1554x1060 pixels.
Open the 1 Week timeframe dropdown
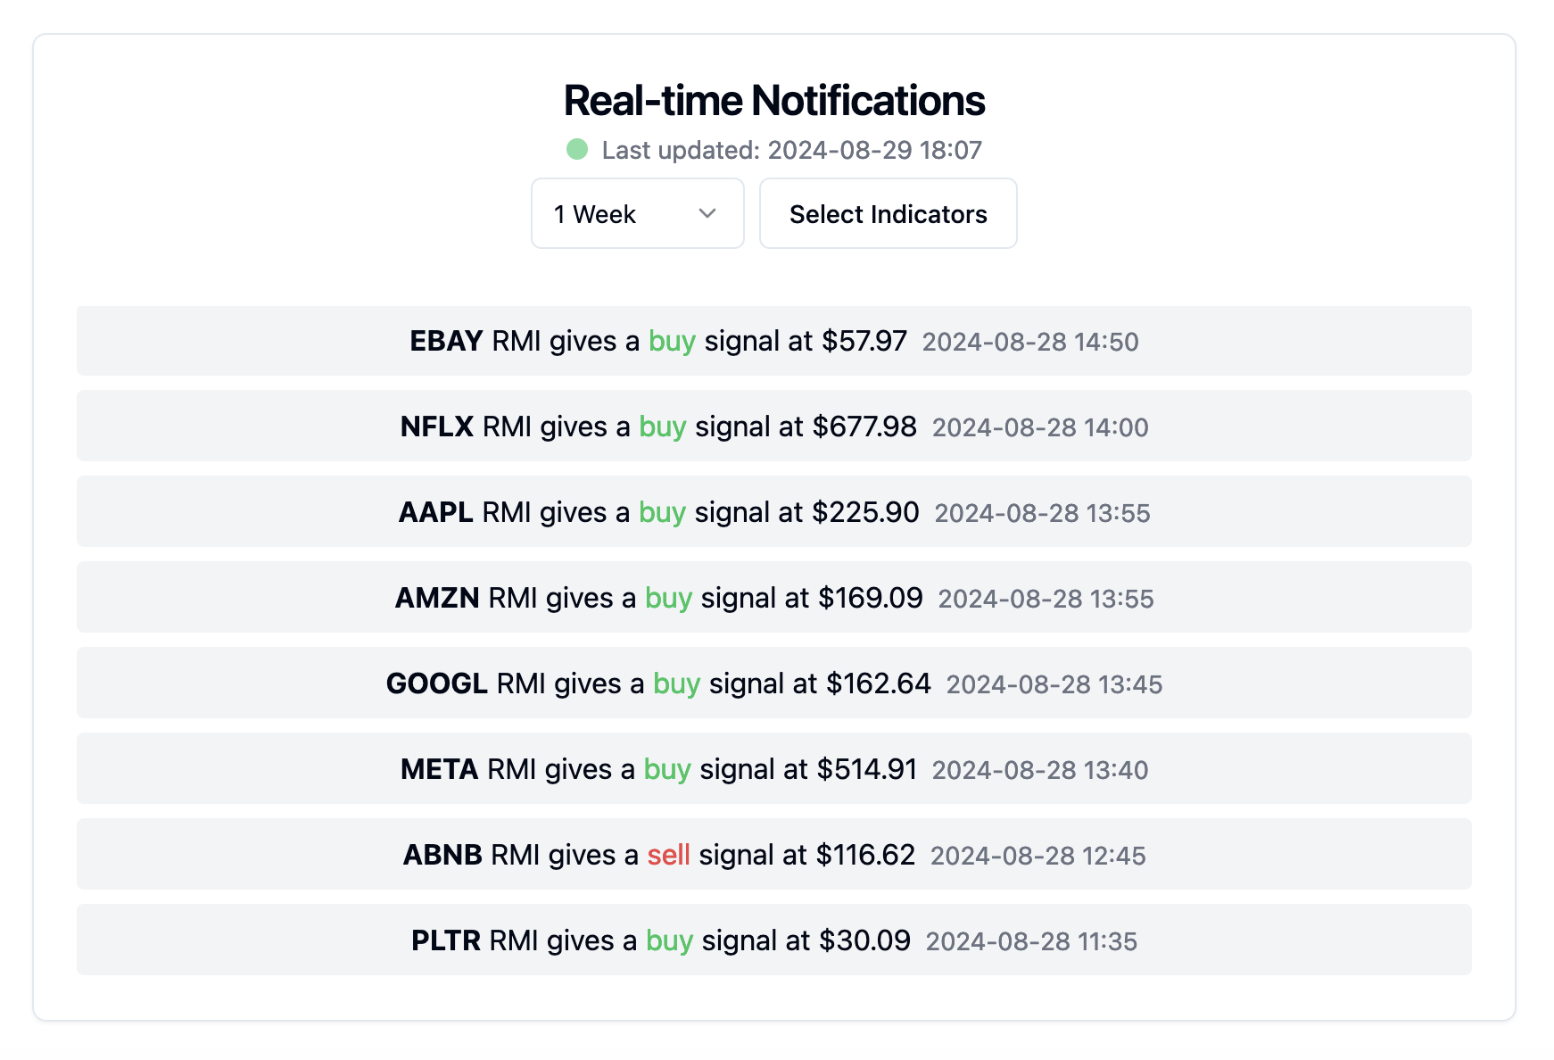[638, 213]
